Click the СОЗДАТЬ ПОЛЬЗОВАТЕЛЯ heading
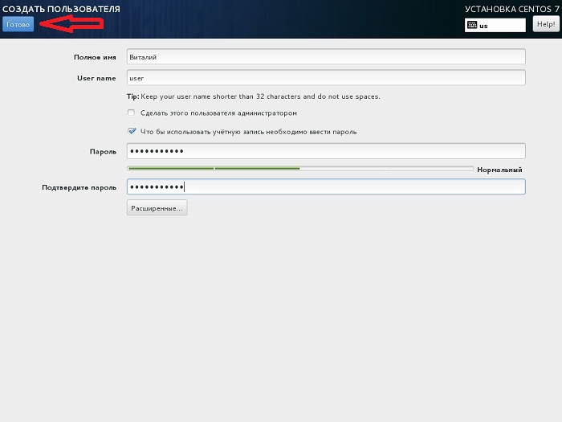 pos(61,9)
